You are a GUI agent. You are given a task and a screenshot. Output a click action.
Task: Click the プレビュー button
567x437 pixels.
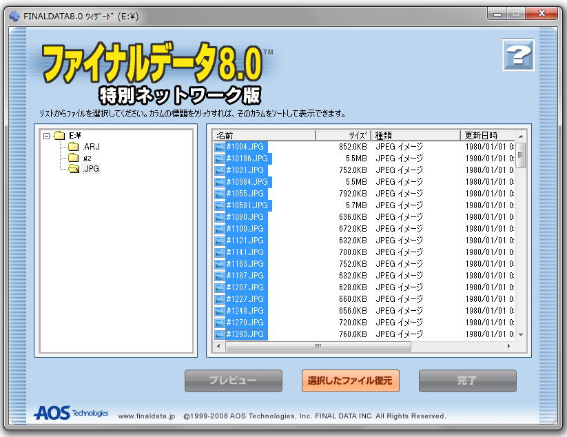pyautogui.click(x=233, y=380)
